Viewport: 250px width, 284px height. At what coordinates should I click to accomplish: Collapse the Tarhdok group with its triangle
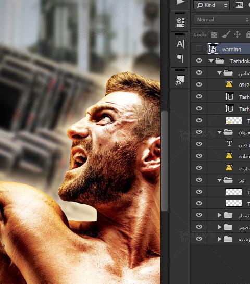click(211, 61)
